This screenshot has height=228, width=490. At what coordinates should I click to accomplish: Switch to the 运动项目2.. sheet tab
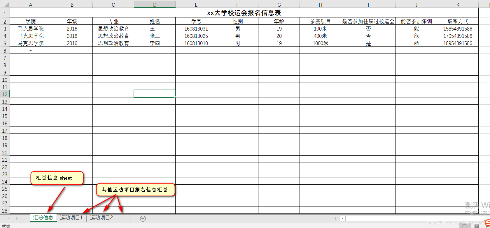[103, 218]
